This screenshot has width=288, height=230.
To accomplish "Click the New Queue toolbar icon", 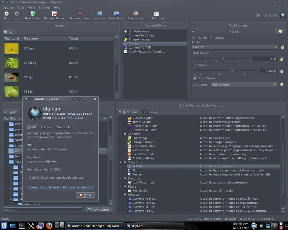I will click(x=33, y=14).
